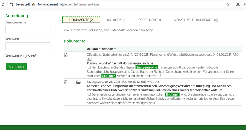
Task: Focus the Benutzername input field
Action: [x=28, y=30]
